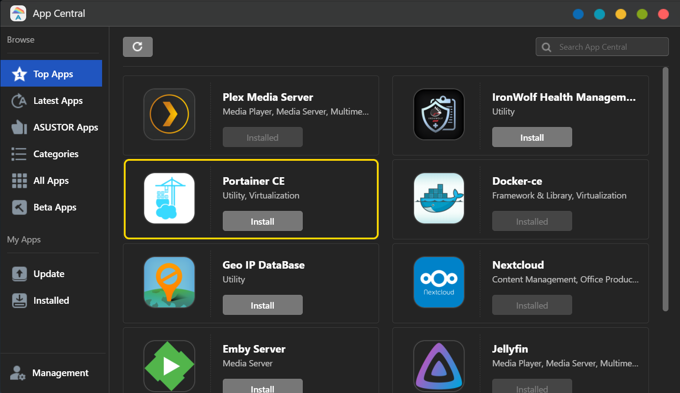
Task: Click "Utility" under Geo IP DataBase
Action: coord(234,279)
